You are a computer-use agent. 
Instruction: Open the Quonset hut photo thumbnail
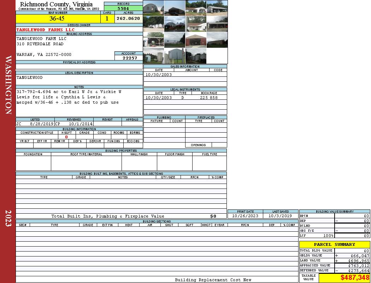click(153, 8)
